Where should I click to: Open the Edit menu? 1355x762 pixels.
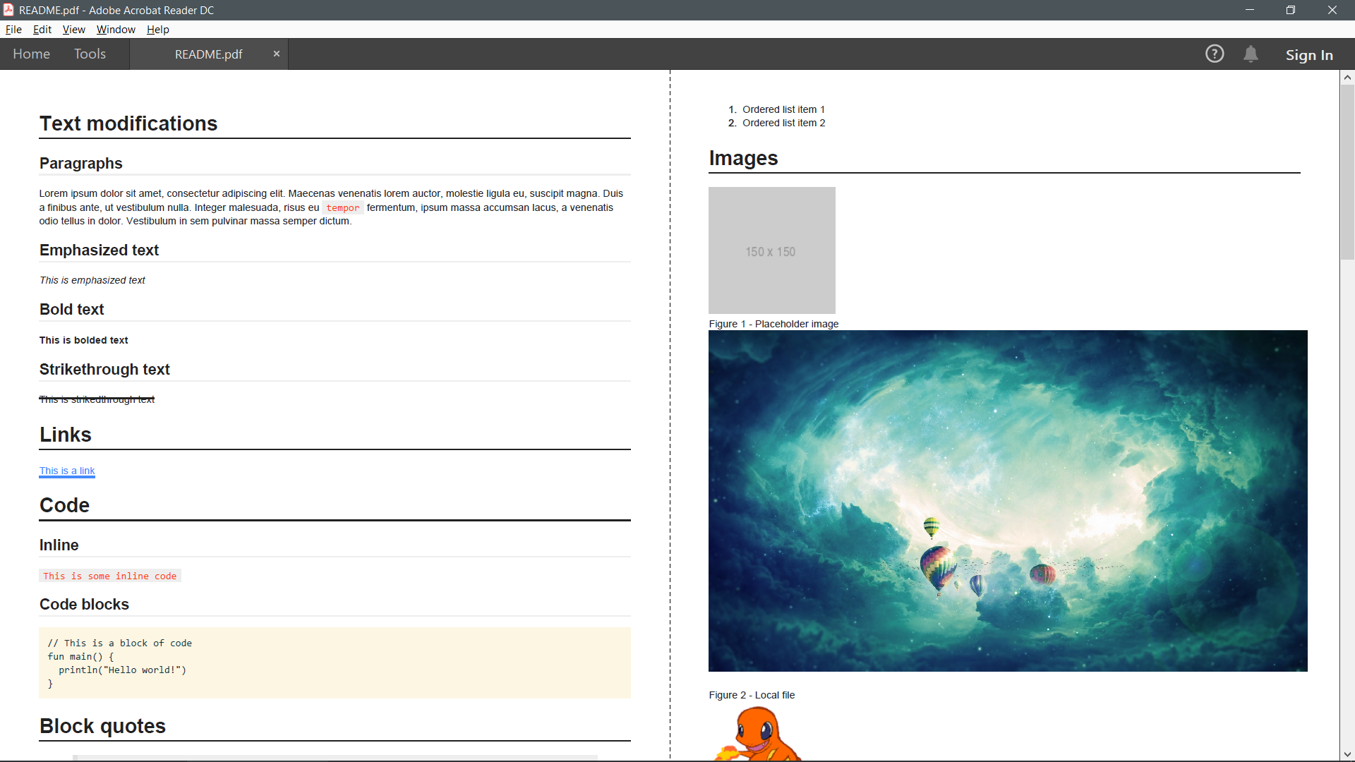click(x=42, y=30)
